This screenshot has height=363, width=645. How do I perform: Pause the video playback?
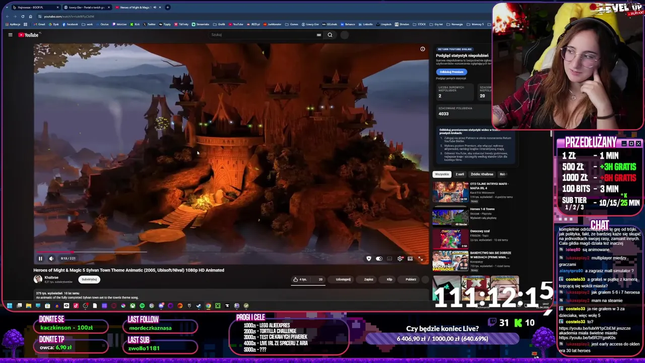(40, 259)
